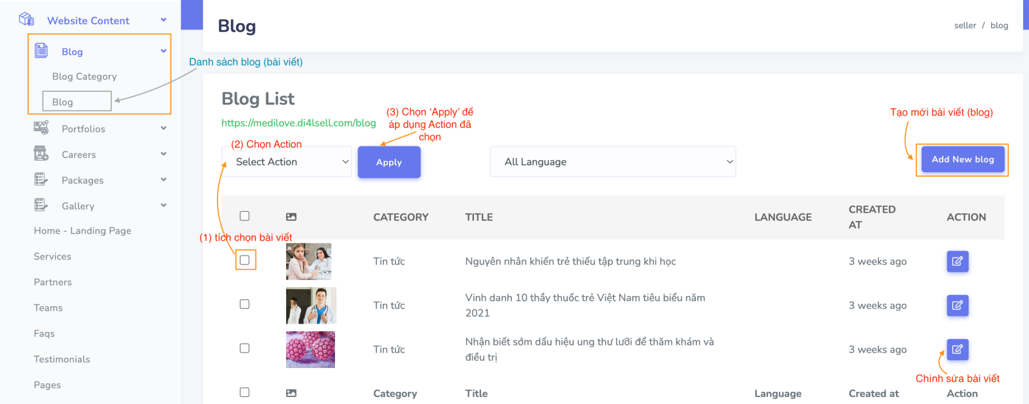This screenshot has height=404, width=1029.
Task: Tick checkbox for 'Vinh danh 10 thầy thuốc' post
Action: (244, 304)
